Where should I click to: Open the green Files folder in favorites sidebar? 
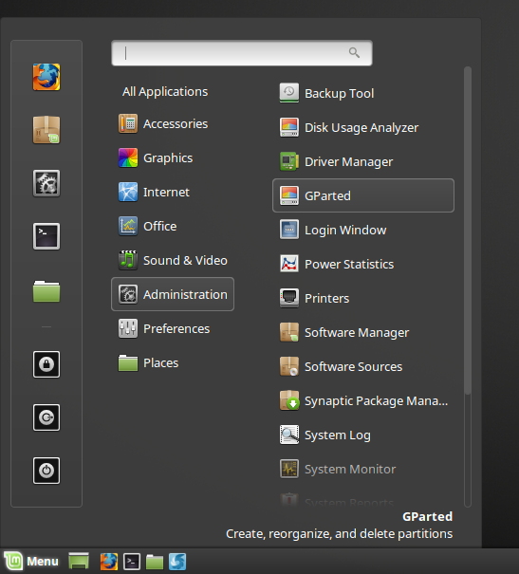click(x=46, y=291)
